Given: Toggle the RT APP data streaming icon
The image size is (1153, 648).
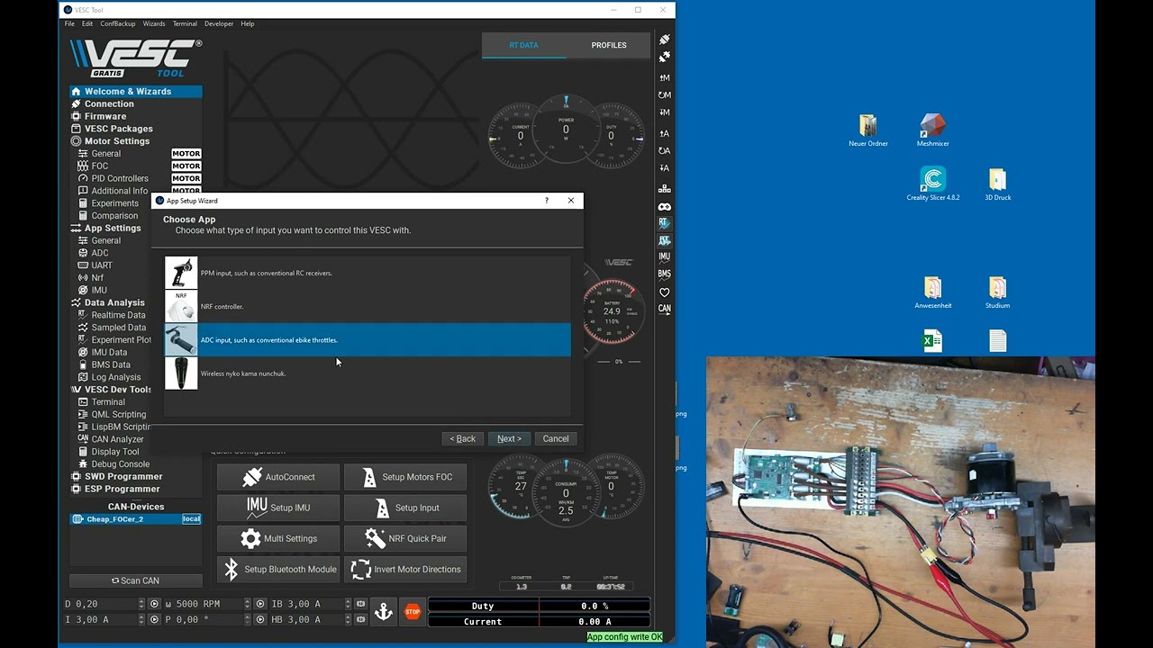Looking at the screenshot, I should click(665, 240).
